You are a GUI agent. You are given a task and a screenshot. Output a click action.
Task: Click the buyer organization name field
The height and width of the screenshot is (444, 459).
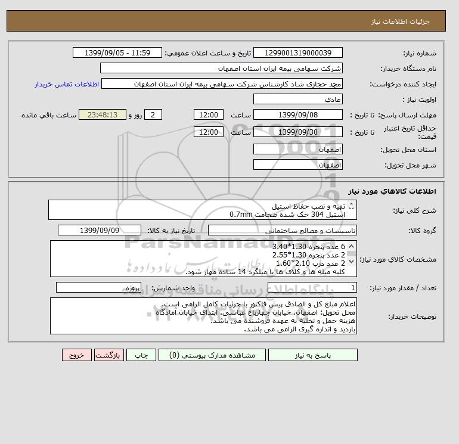click(221, 68)
